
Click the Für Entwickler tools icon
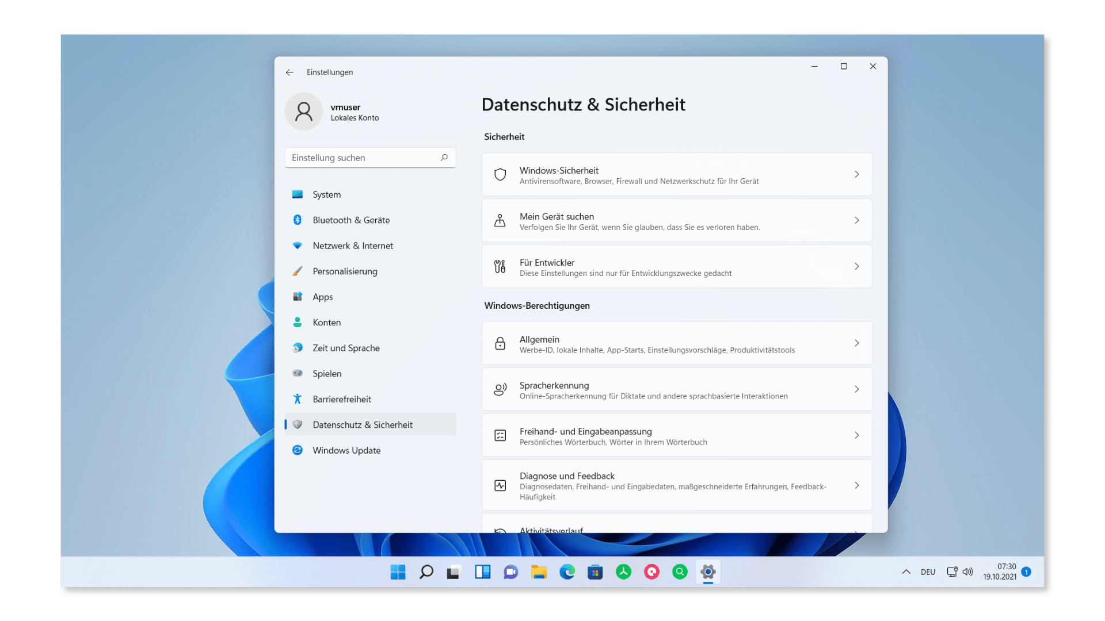coord(500,267)
